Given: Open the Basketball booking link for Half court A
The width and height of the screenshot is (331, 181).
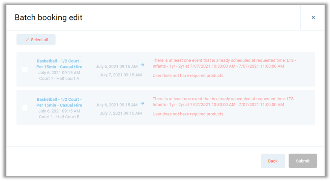Looking at the screenshot, I should (59, 64).
